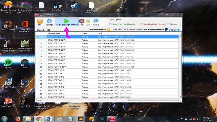217x122 pixels.
Task: Switch to IPTV Checker taskbar button
Action: (x=112, y=119)
